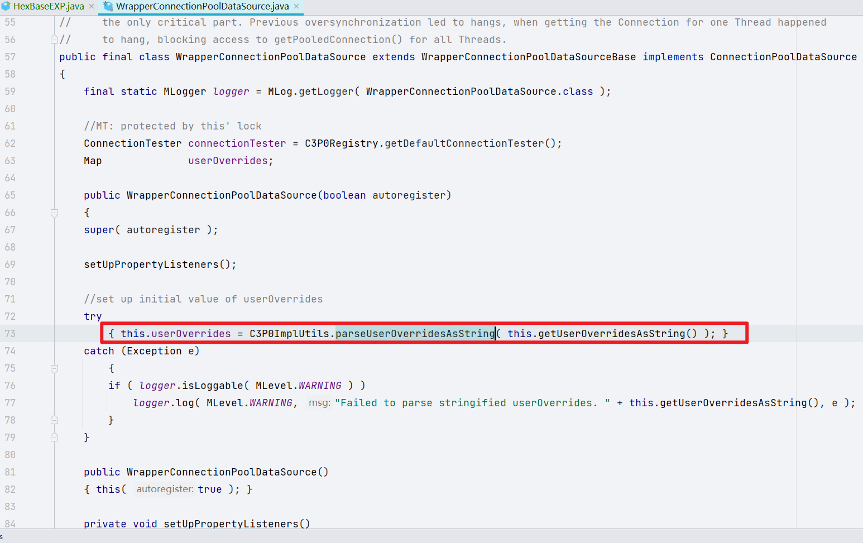Click line number 65 in the gutter
This screenshot has width=863, height=543.
click(x=10, y=195)
